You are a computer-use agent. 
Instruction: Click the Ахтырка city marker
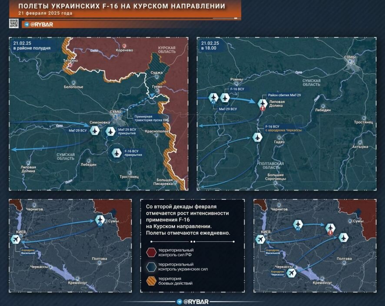click(x=360, y=142)
